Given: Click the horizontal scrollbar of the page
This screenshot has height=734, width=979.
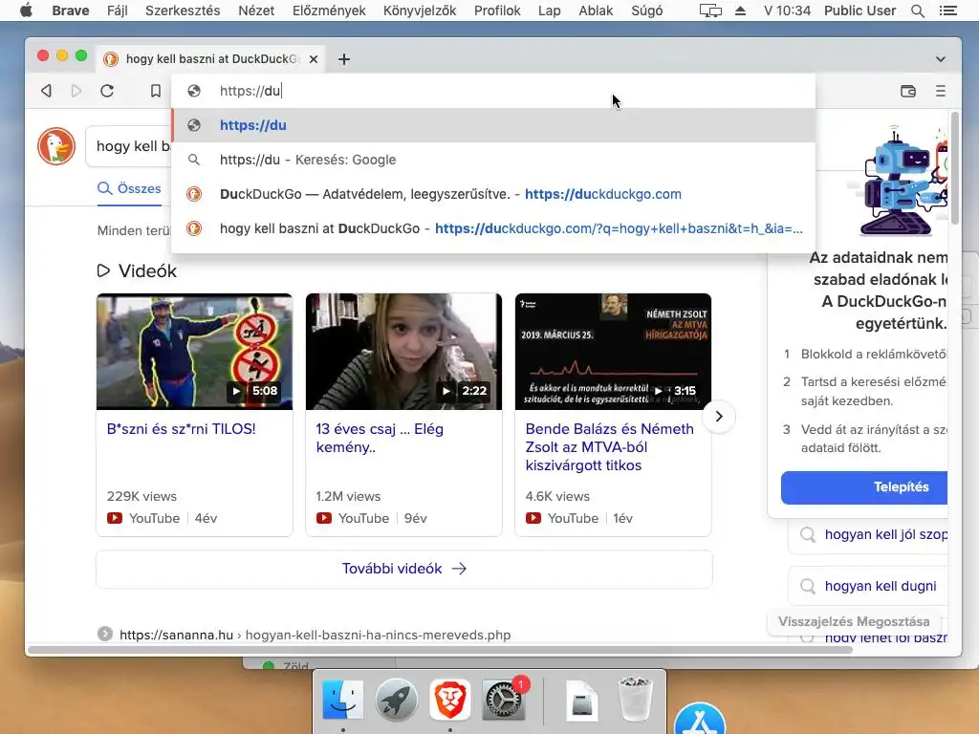Looking at the screenshot, I should coord(440,650).
